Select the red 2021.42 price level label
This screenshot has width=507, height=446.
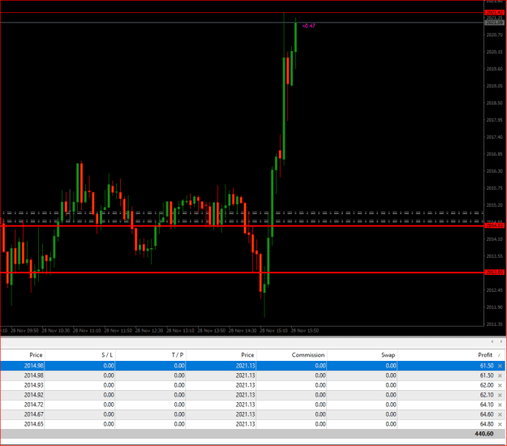point(494,13)
